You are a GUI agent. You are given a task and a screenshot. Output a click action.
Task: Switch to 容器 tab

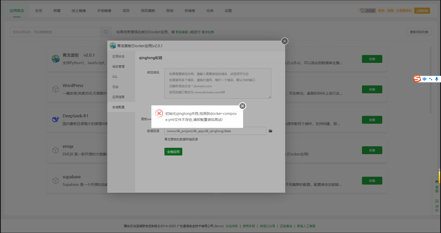tap(57, 11)
